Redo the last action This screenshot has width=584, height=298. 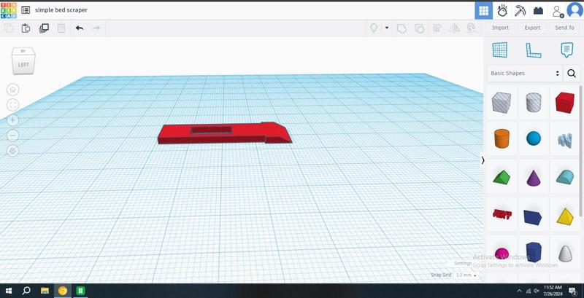[x=96, y=28]
